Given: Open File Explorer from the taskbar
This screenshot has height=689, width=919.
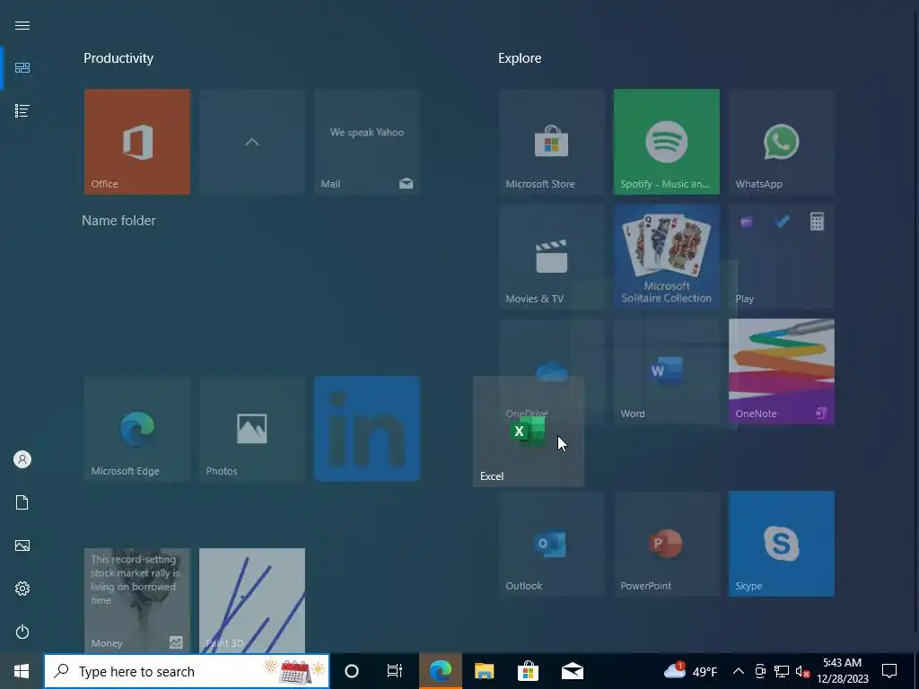Looking at the screenshot, I should pyautogui.click(x=484, y=671).
